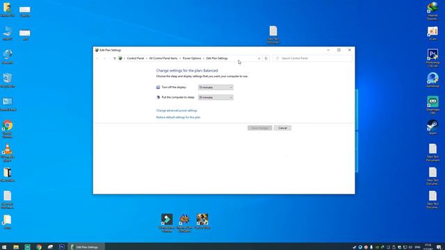Viewport: 445px width, 250px height.
Task: Open the Put the computer to sleep dropdown
Action: 216,97
